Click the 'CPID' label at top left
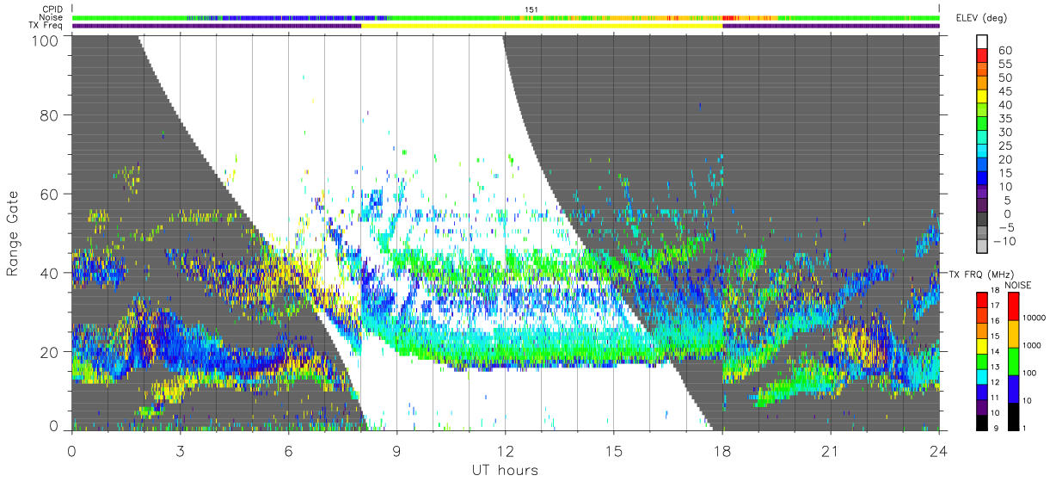Viewport: 1056px width, 488px height. tap(52, 9)
